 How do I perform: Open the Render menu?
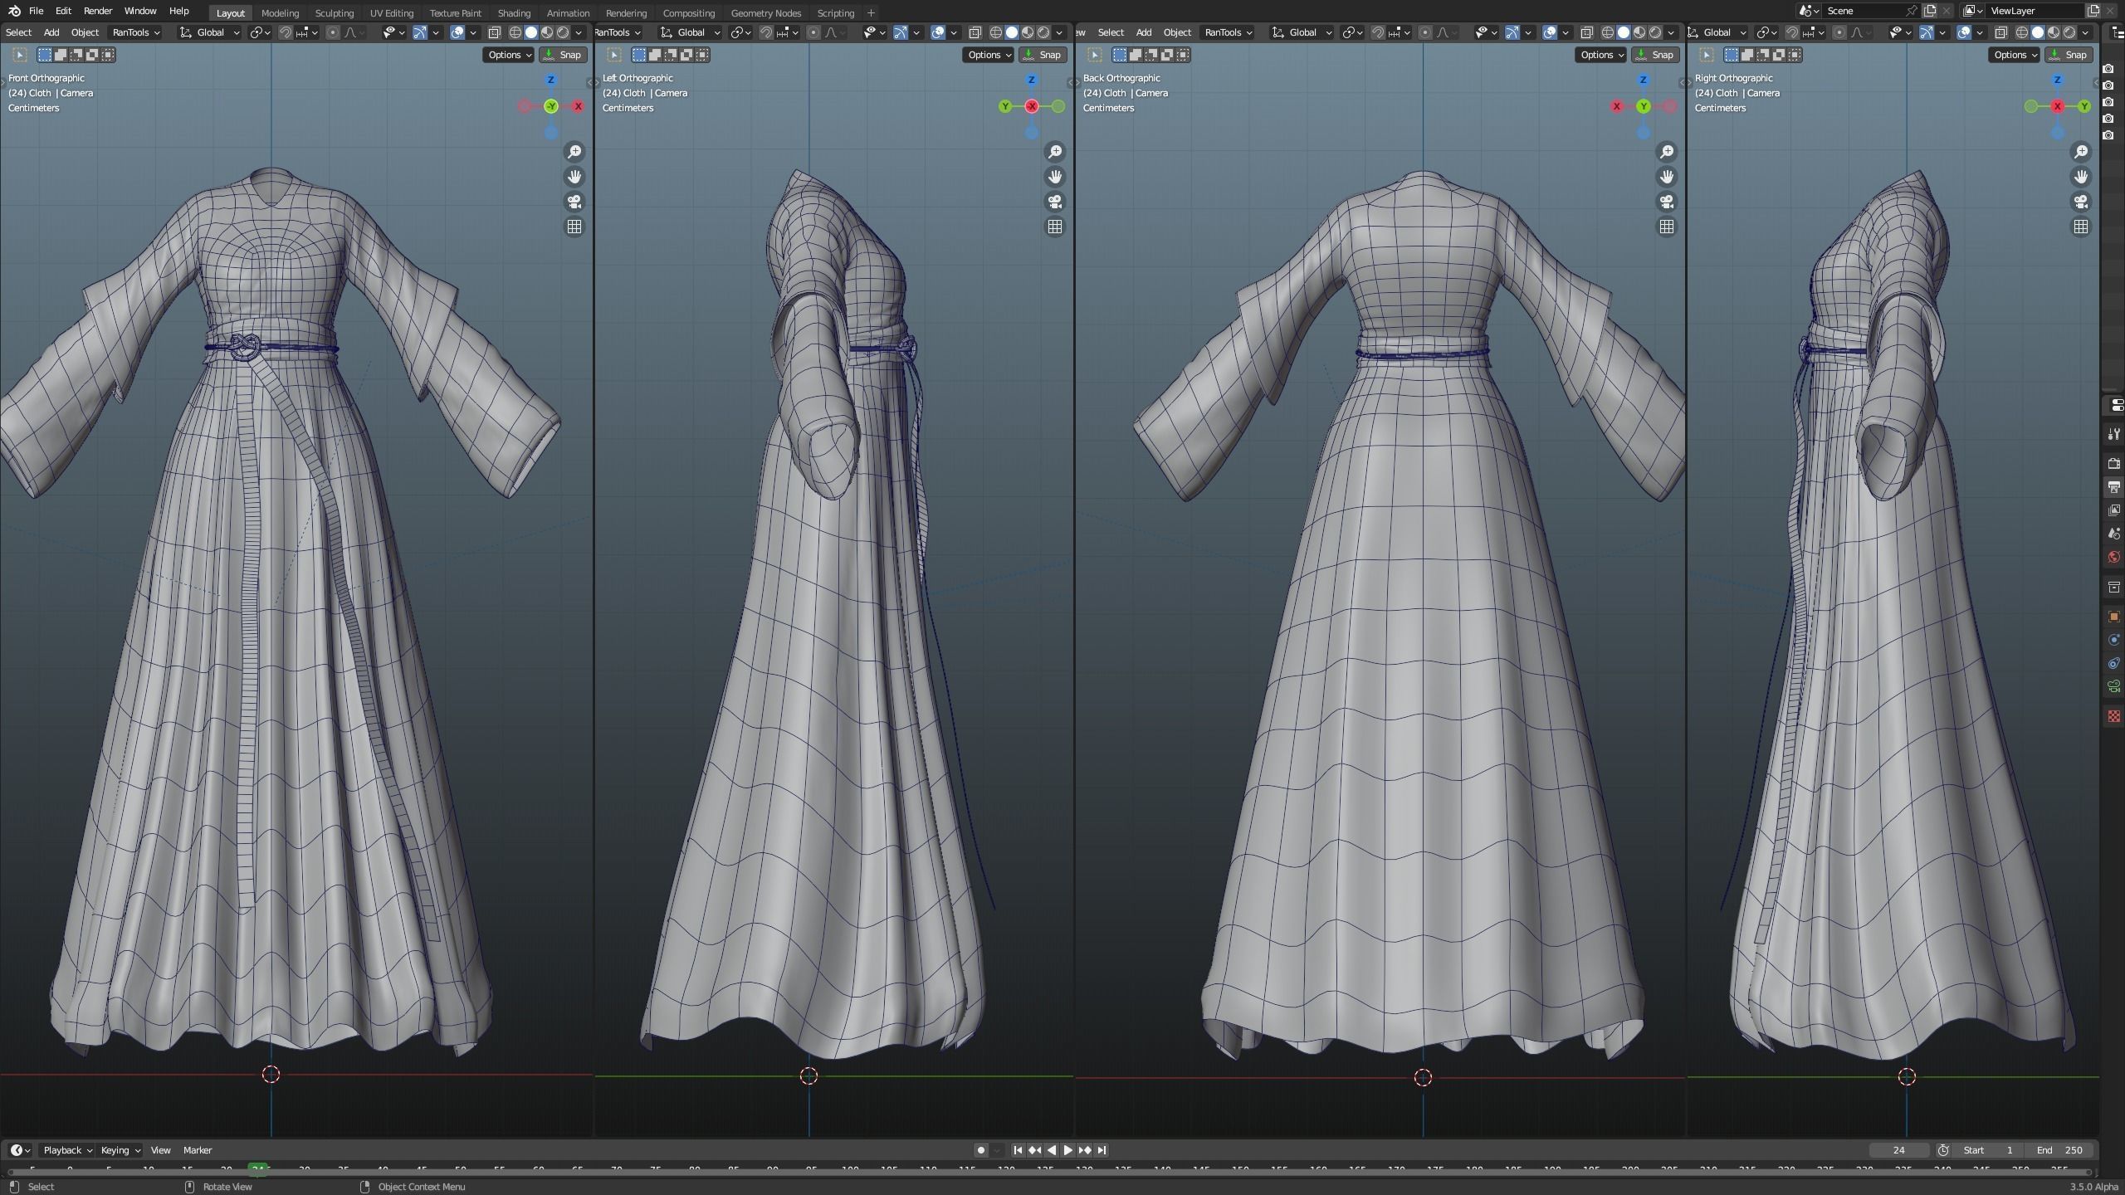pyautogui.click(x=97, y=11)
